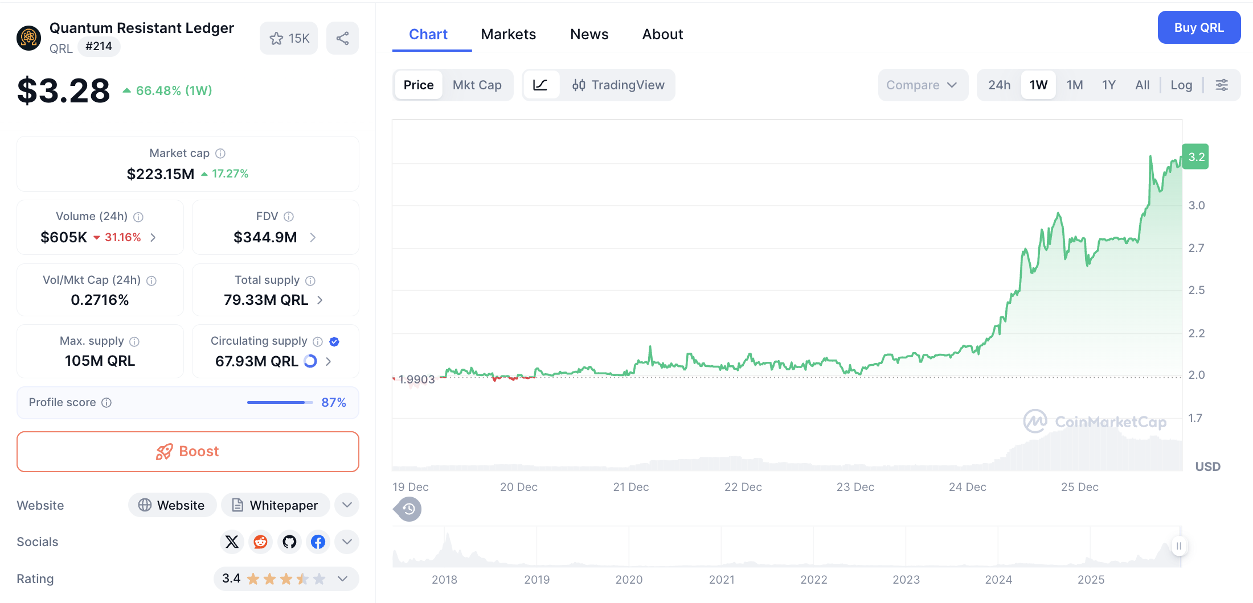This screenshot has height=603, width=1253.
Task: Grab the timeline range slider handle
Action: tap(1178, 546)
